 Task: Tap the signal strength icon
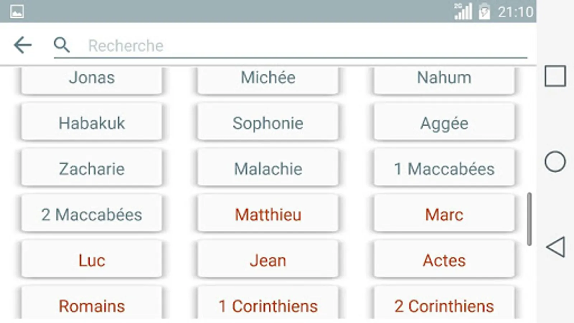463,12
